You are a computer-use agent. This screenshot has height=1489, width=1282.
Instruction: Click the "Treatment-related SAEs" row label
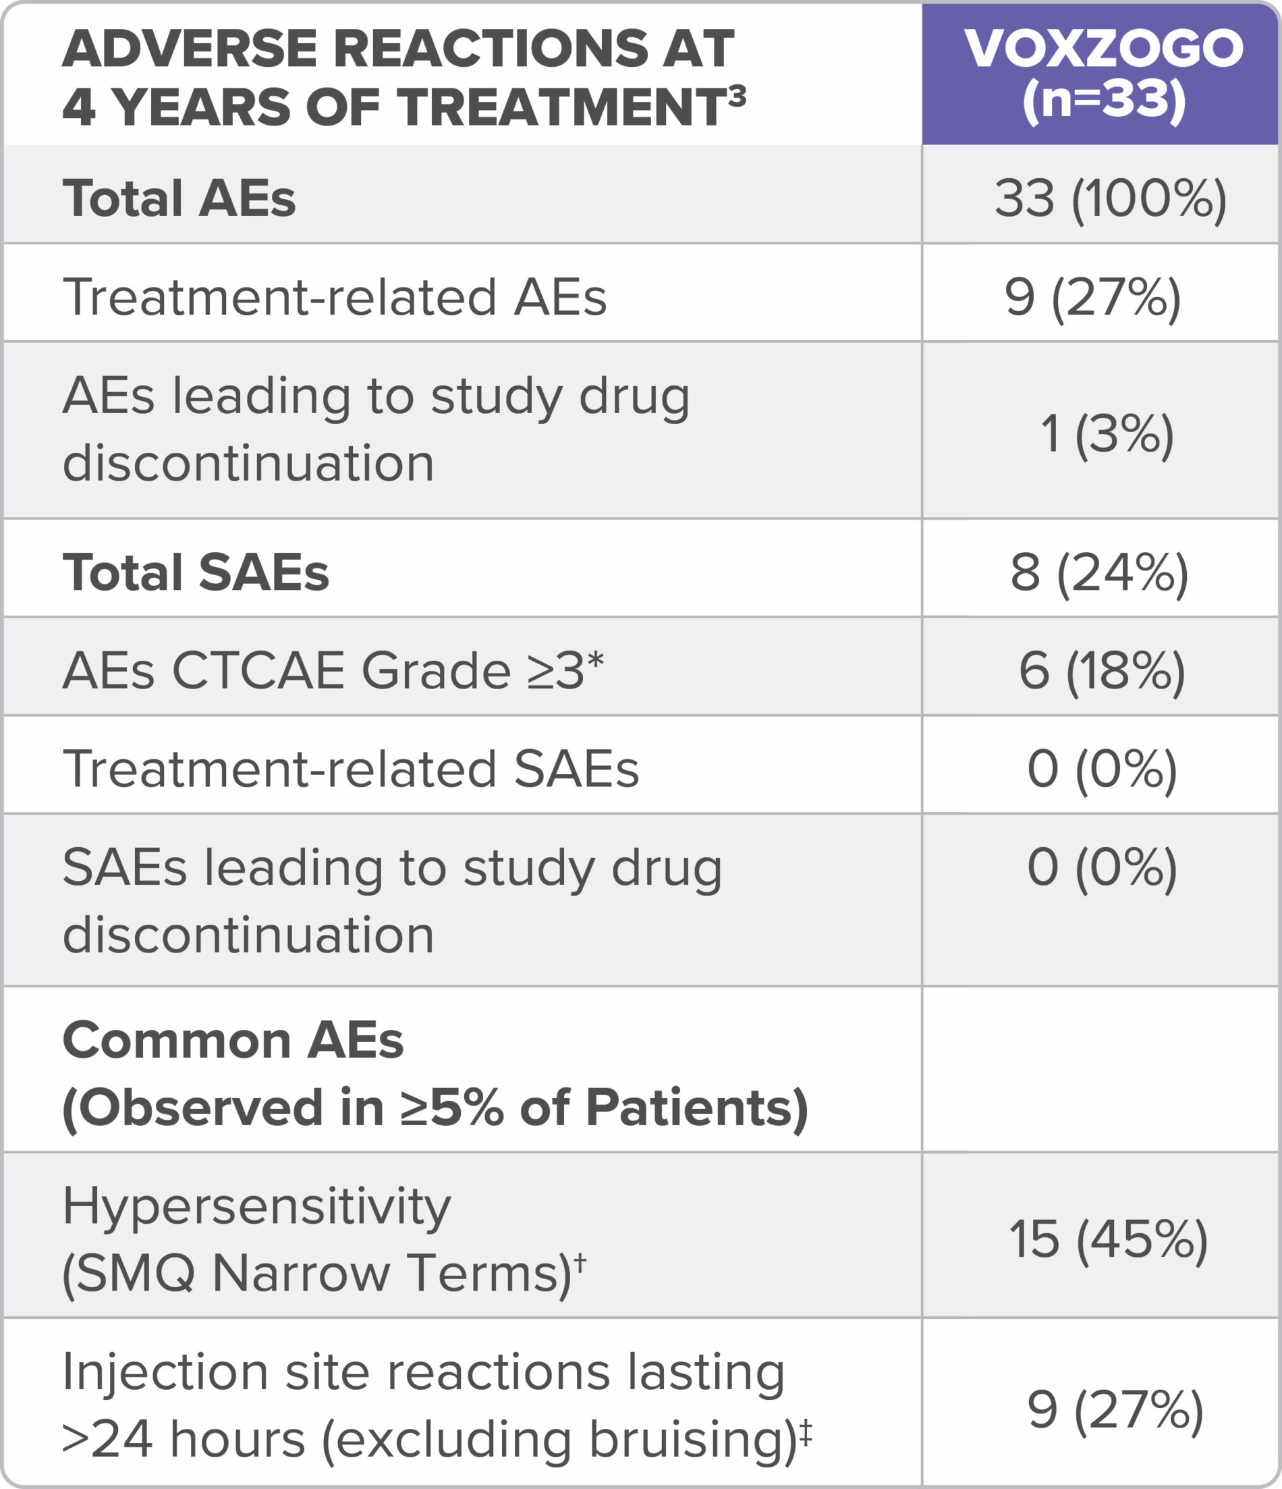click(x=350, y=768)
